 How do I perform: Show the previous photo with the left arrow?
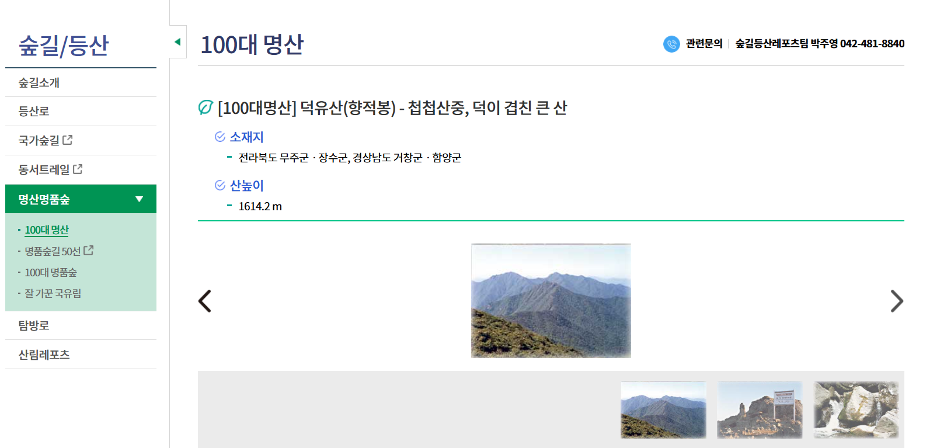click(x=205, y=301)
